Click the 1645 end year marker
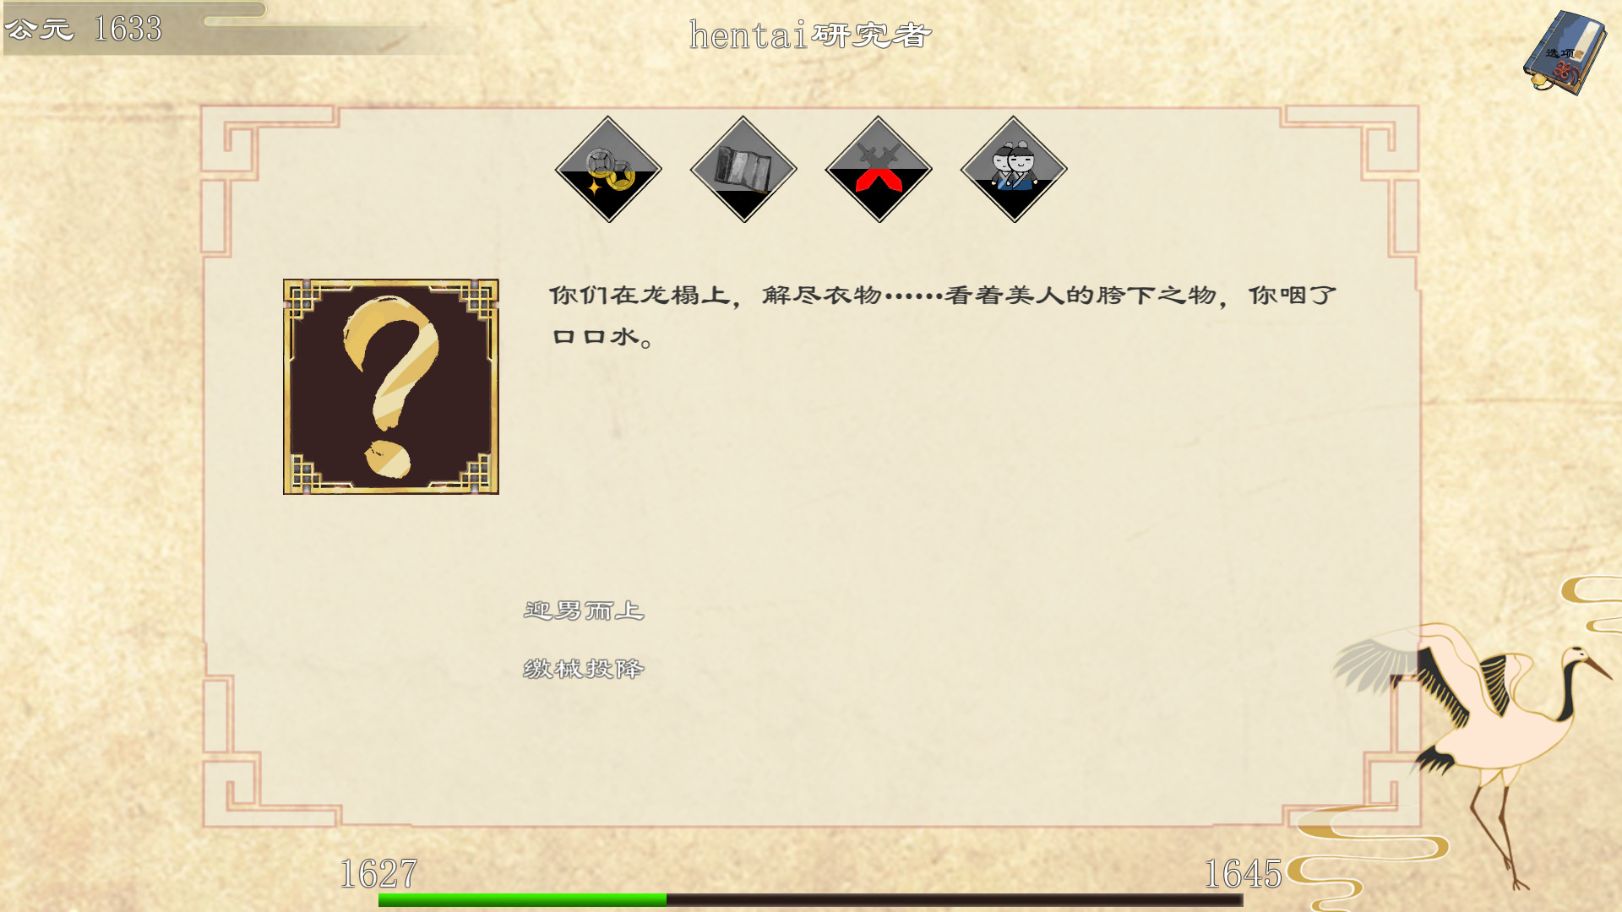Screen dimensions: 1622x912 point(1243,873)
